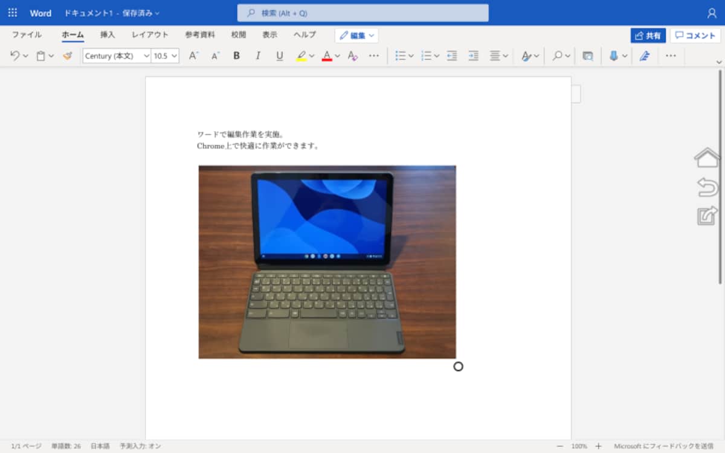Image resolution: width=725 pixels, height=453 pixels.
Task: Collapse the ribbon with the small chevron
Action: (719, 62)
